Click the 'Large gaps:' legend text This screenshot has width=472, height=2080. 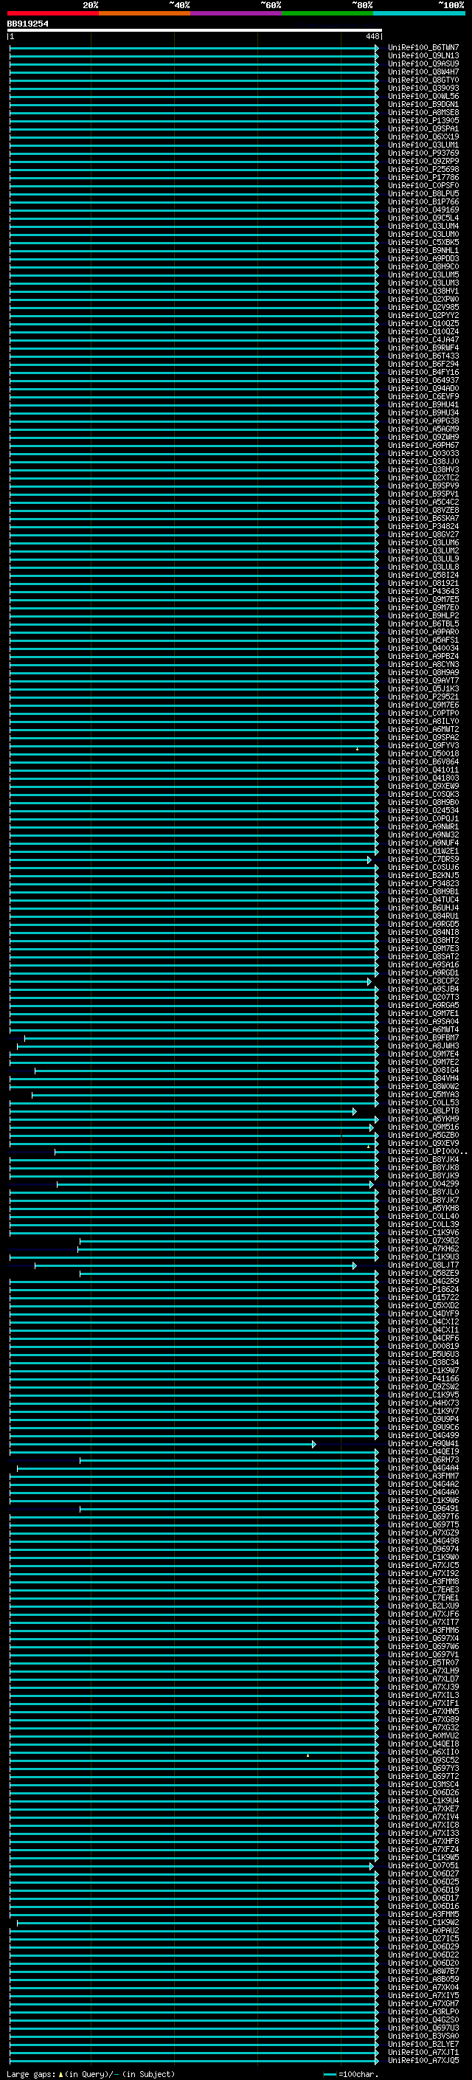point(31,2074)
